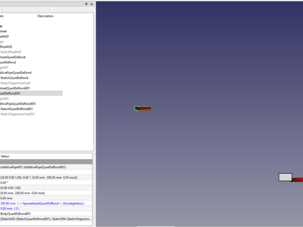The width and height of the screenshot is (303, 227).
Task: Select the red pipe object in 3D view center
Action: [x=143, y=108]
